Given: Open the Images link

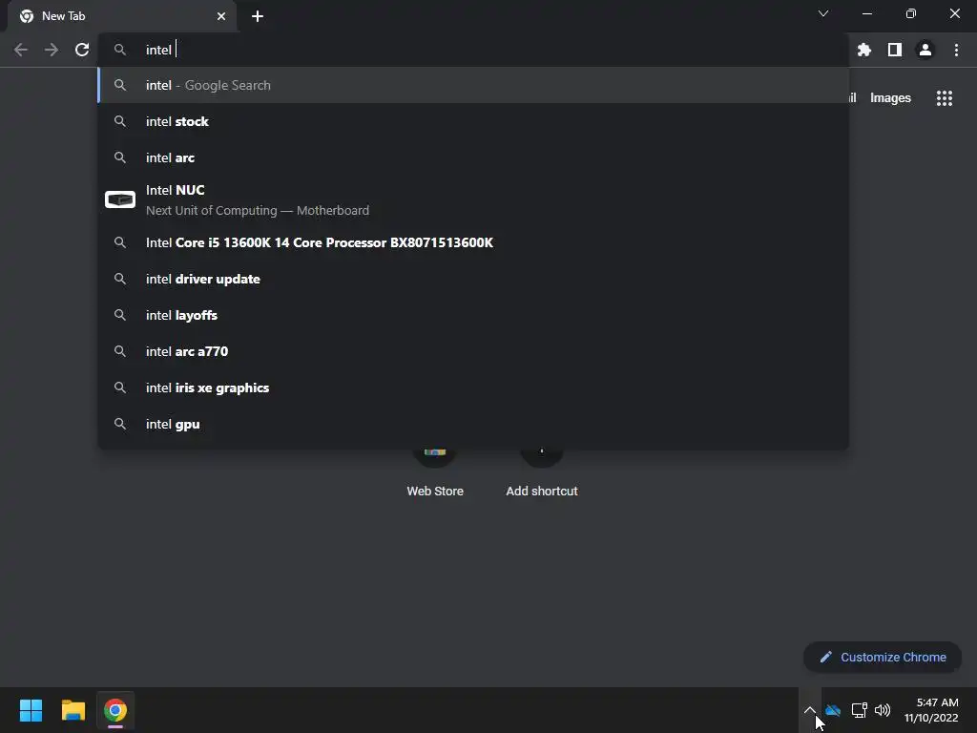Looking at the screenshot, I should click(890, 98).
